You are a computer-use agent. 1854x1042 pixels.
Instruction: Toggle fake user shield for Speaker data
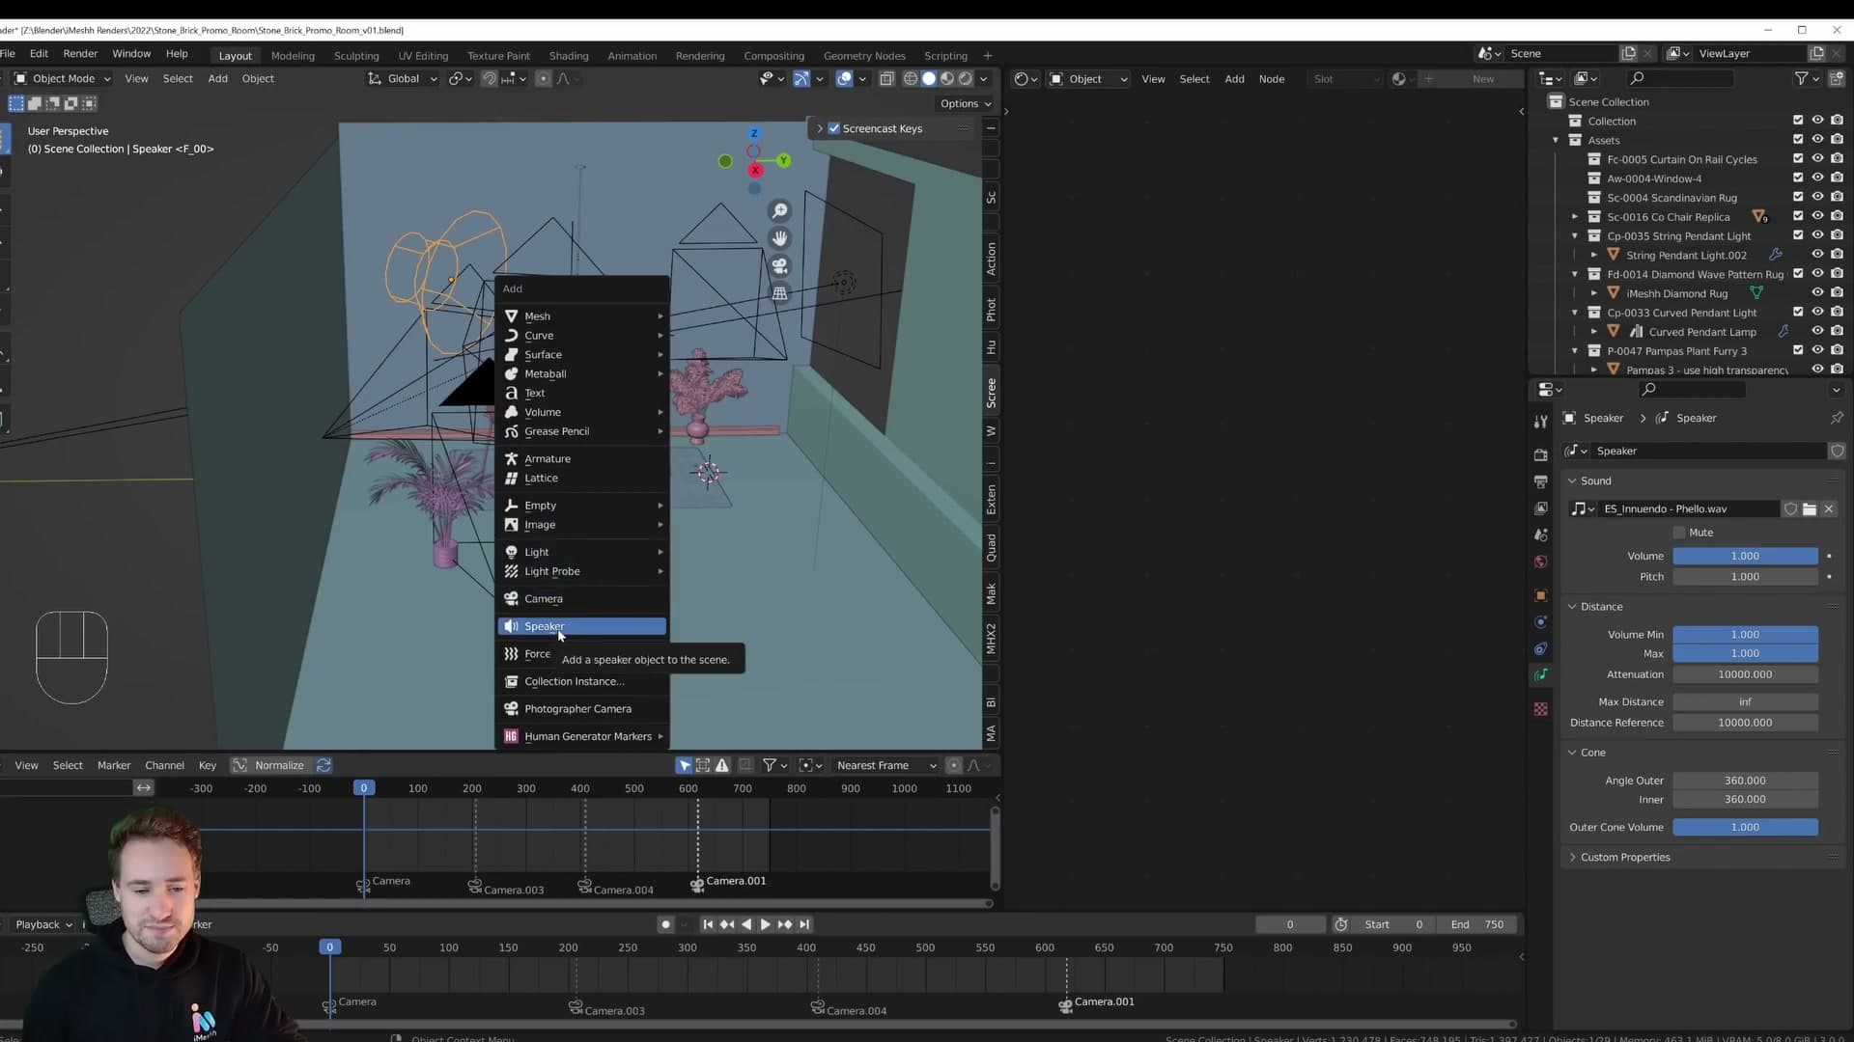click(x=1837, y=451)
